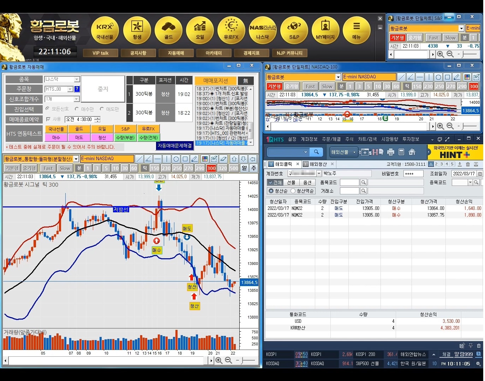Select rectangle draw tool in main chart toolbar
Viewport: 485px width, 381px height.
point(185,159)
